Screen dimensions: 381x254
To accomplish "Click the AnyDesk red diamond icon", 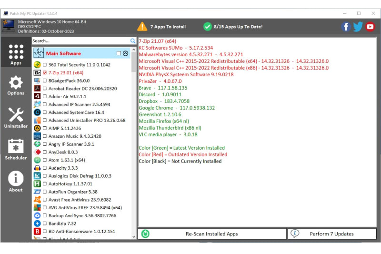I will pyautogui.click(x=37, y=152).
